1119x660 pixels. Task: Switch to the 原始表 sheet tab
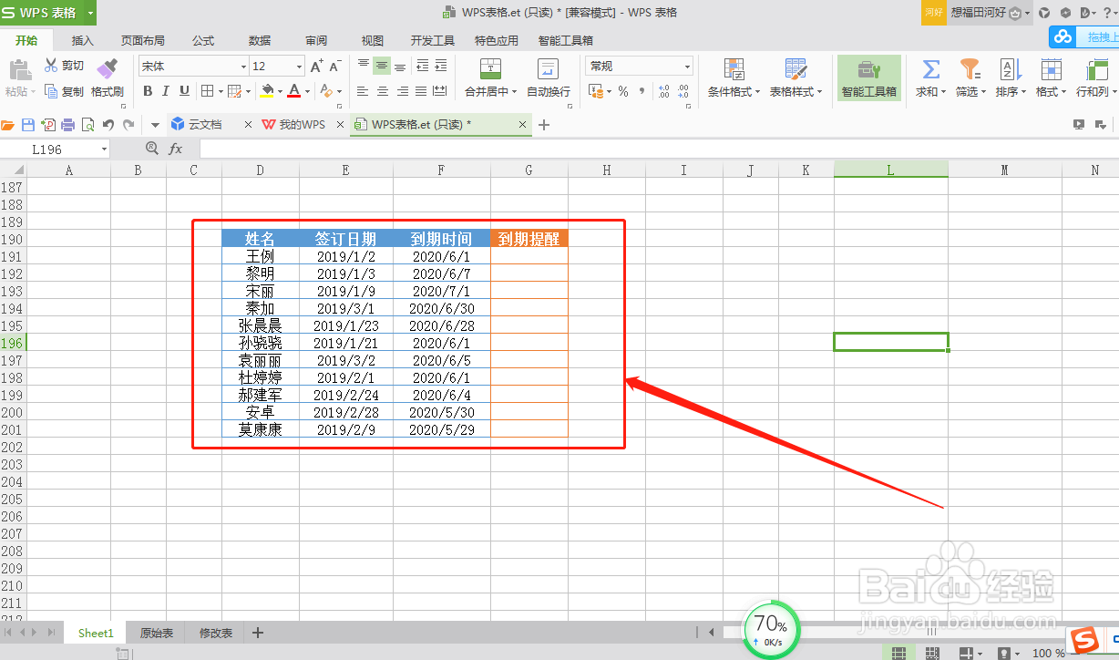156,633
